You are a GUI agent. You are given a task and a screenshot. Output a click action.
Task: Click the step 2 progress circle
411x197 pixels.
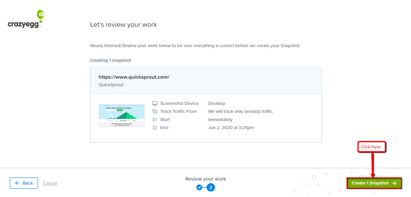pos(211,188)
